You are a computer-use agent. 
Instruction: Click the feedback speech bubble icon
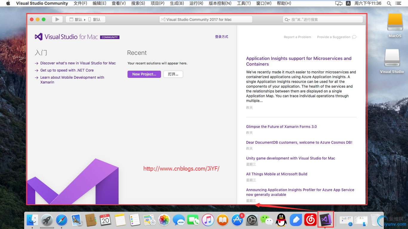tap(354, 37)
